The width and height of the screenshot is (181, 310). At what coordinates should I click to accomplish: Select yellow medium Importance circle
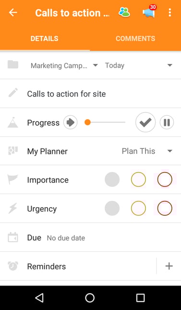coord(138,179)
